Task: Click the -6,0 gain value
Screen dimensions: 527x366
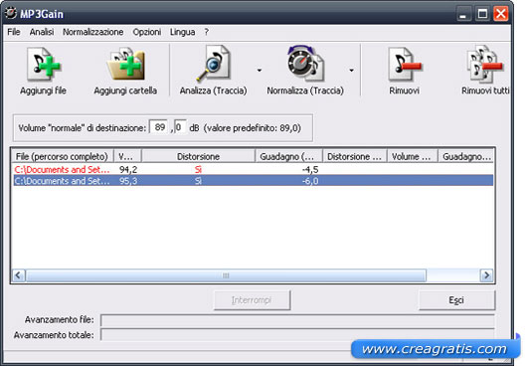Action: (310, 181)
